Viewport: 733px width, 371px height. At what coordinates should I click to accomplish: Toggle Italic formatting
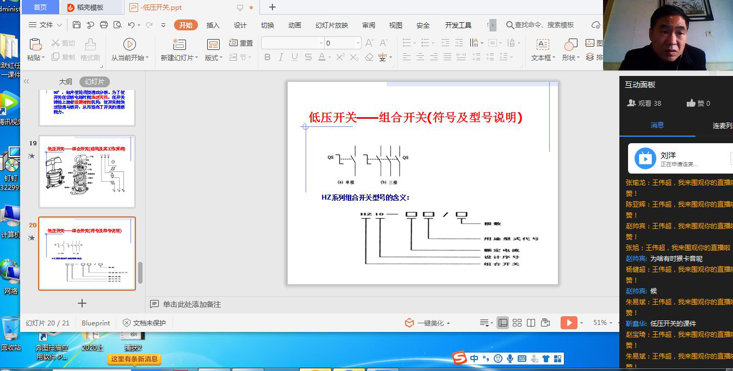(x=281, y=57)
